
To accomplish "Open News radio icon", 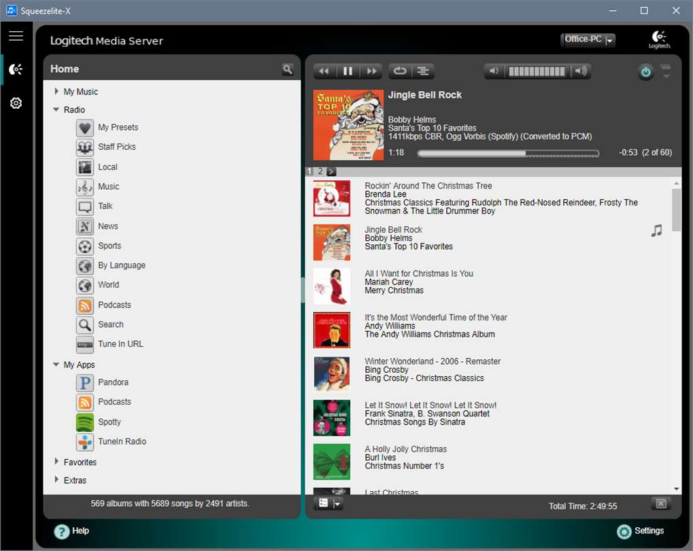I will [x=85, y=227].
